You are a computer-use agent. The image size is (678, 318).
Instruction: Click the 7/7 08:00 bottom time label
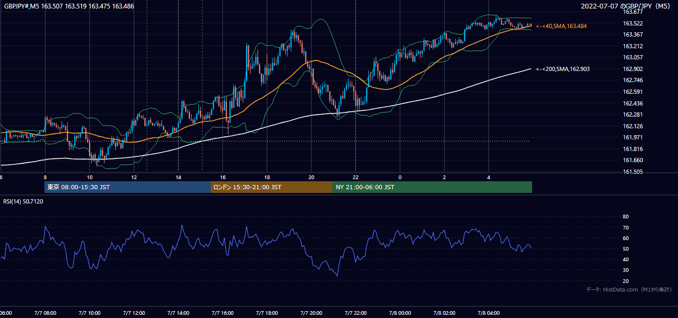point(45,313)
